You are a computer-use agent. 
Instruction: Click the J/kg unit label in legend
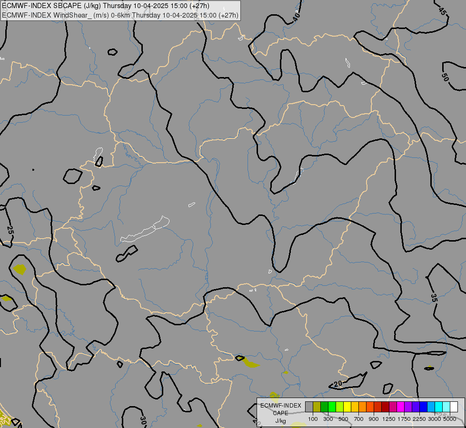coord(280,421)
